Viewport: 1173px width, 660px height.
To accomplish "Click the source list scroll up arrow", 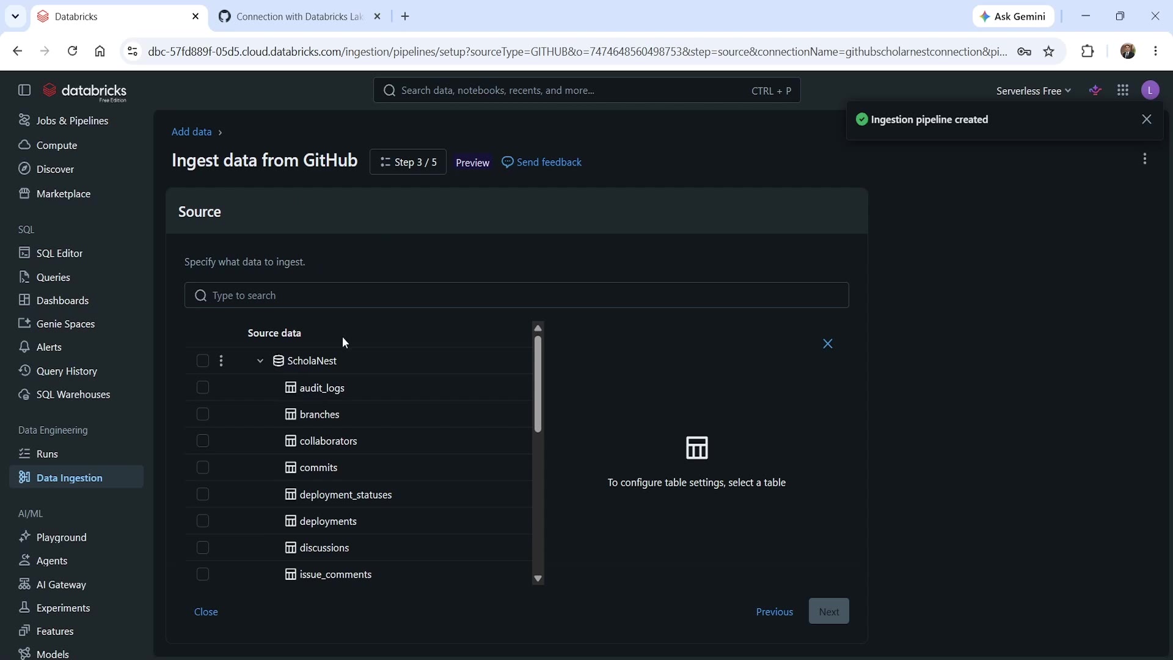I will tap(538, 328).
